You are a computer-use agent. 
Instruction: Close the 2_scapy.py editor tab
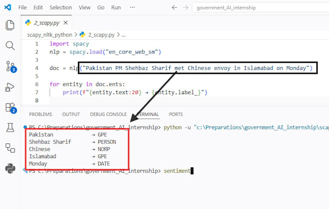click(x=65, y=23)
